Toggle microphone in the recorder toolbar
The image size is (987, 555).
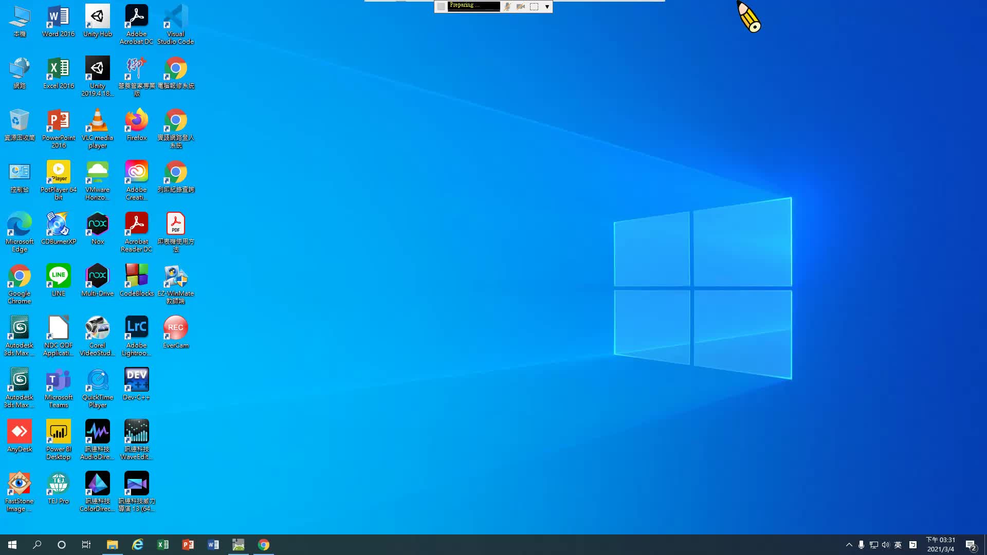click(x=507, y=7)
